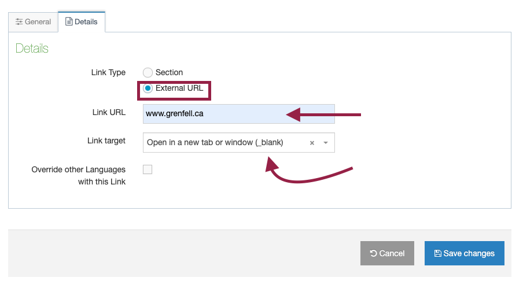Click the sliders icon on General tab
The image size is (512, 281).
pos(19,22)
